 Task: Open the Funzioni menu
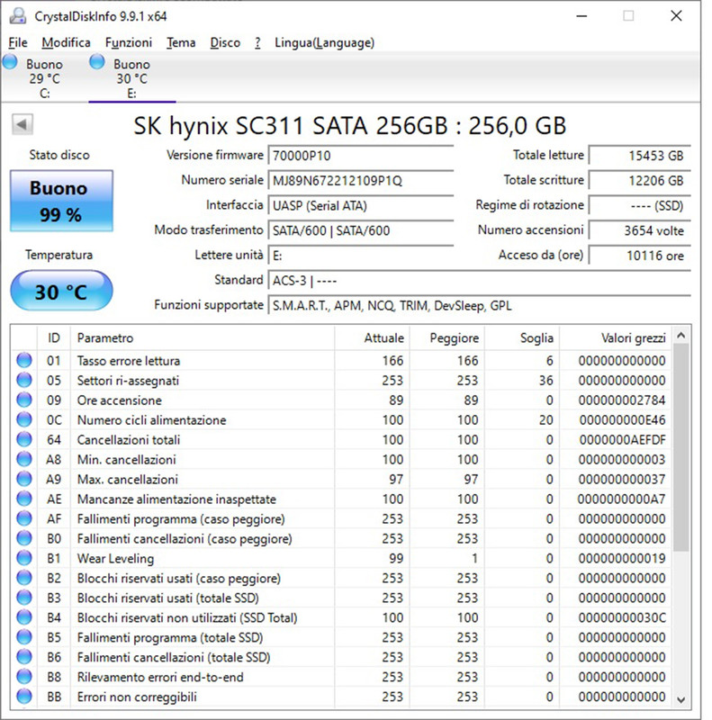(129, 42)
